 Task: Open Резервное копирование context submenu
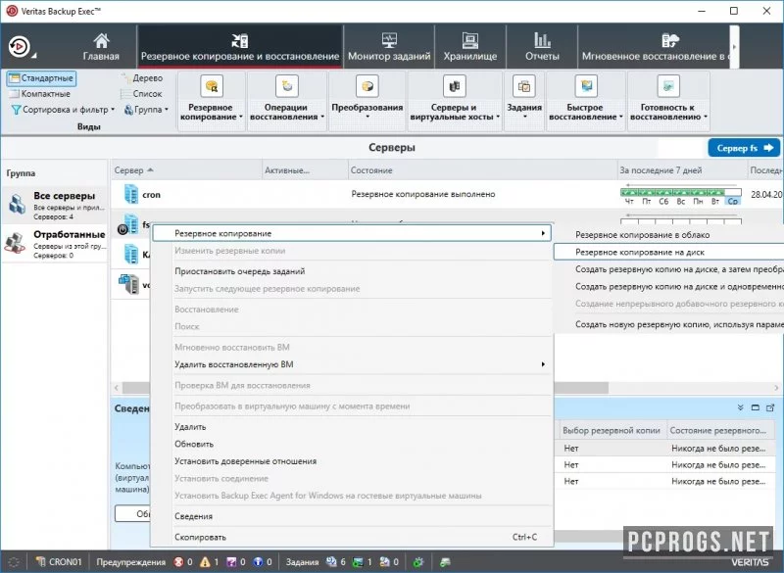pyautogui.click(x=352, y=233)
